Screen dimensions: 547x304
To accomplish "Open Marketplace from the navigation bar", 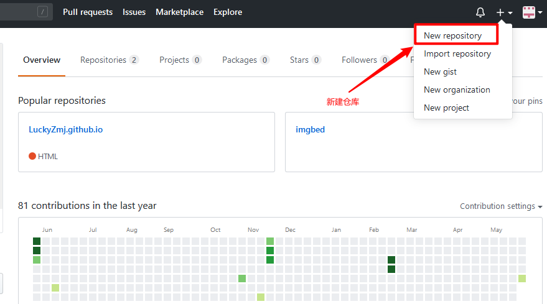I will pyautogui.click(x=179, y=12).
